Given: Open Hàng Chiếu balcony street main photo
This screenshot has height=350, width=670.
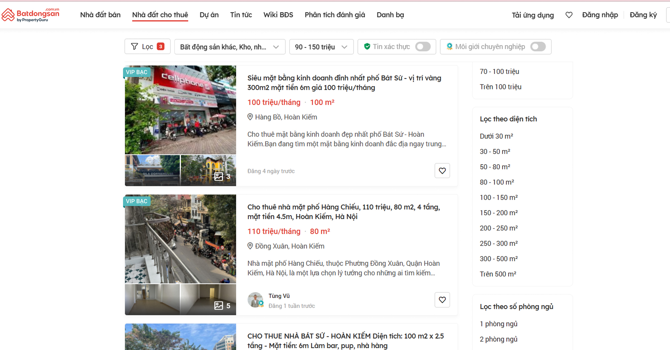Looking at the screenshot, I should click(x=181, y=239).
